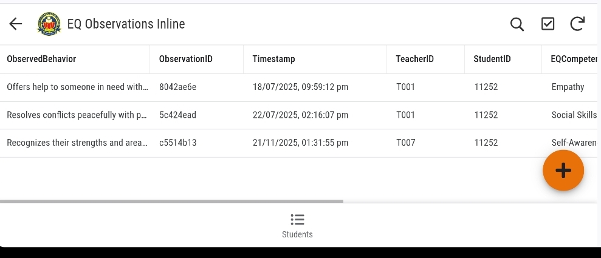Screen dimensions: 601x258
Task: Click the EQ Observations Inline title
Action: pos(126,24)
